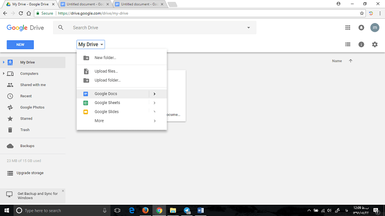Screen dimensions: 385x216
Task: Open the Google apps grid icon
Action: (x=348, y=28)
